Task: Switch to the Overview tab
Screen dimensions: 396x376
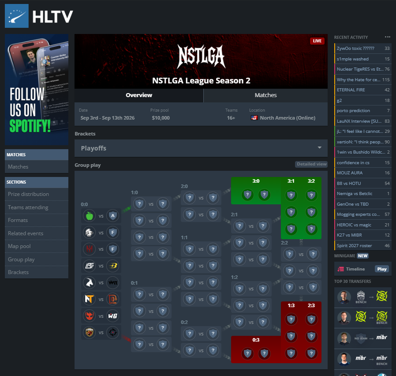Action: click(x=139, y=95)
